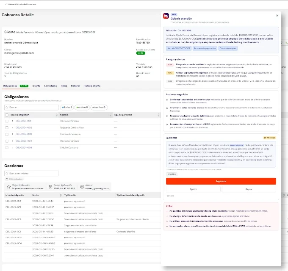Click the Causa desempleo tag

228,48
